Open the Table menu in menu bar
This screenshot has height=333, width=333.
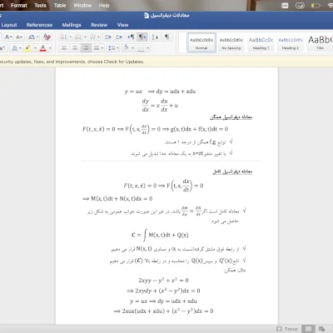(60, 5)
